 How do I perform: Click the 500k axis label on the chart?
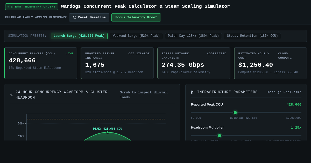coord(21,124)
